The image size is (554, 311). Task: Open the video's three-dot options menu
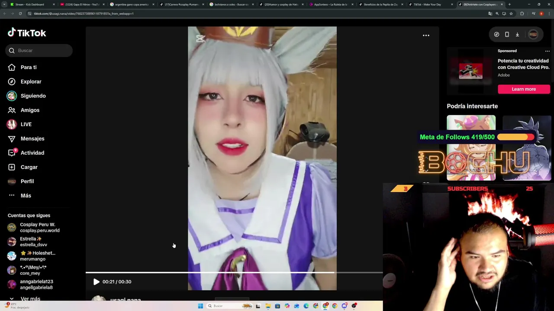426,35
